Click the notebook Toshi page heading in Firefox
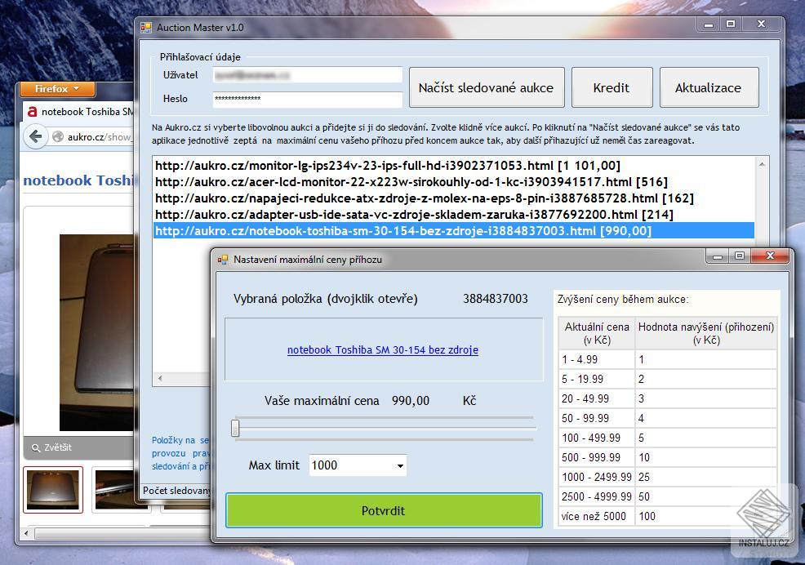 (78, 180)
